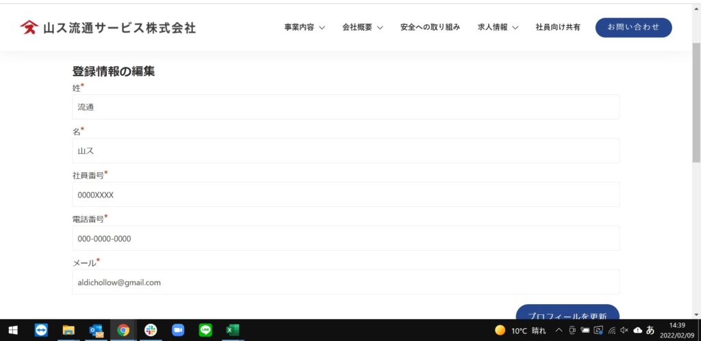Open Outlook from the taskbar
This screenshot has width=701, height=341.
96,330
